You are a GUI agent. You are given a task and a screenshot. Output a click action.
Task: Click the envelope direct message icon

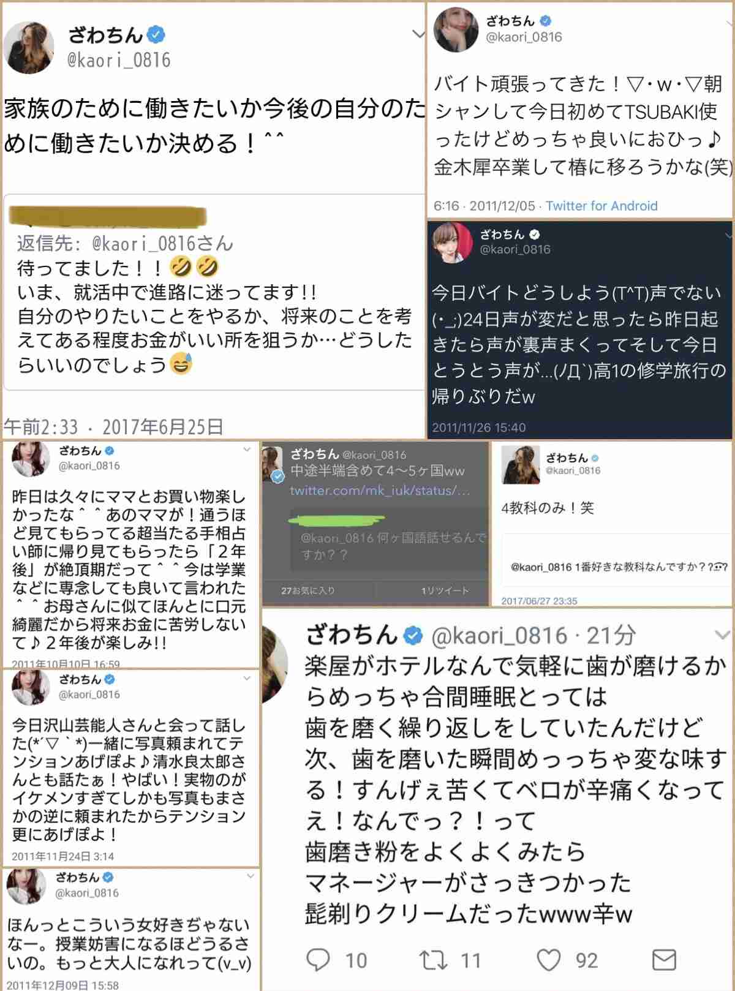(x=663, y=960)
